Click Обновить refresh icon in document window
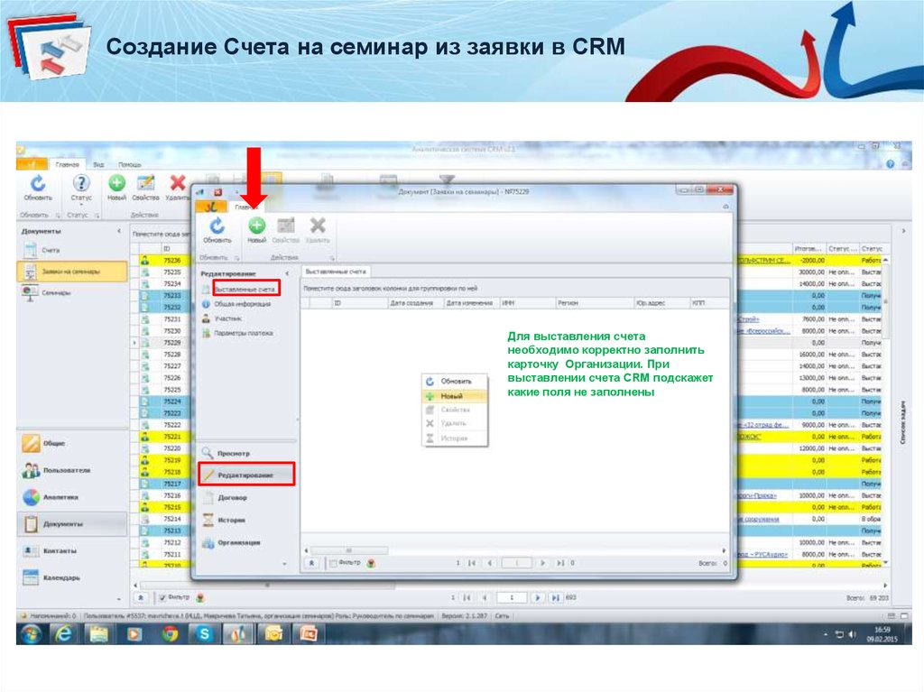The image size is (924, 692). pos(217,226)
